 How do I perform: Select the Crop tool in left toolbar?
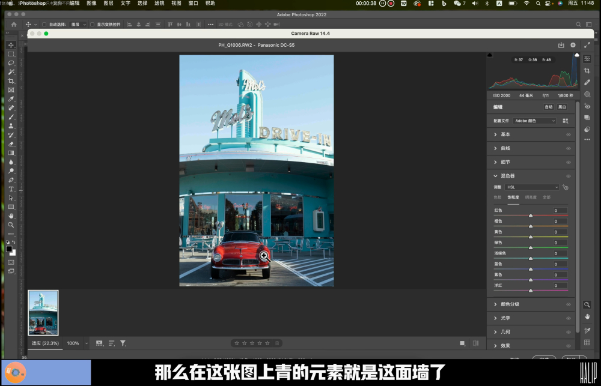coord(11,81)
